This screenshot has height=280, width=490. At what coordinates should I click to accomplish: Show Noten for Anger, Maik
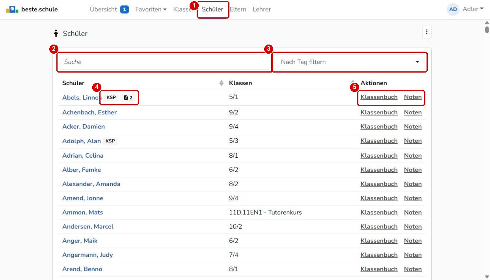413,241
